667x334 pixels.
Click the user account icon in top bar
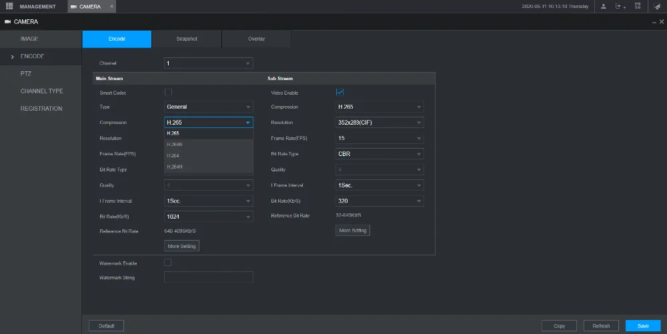tap(604, 7)
